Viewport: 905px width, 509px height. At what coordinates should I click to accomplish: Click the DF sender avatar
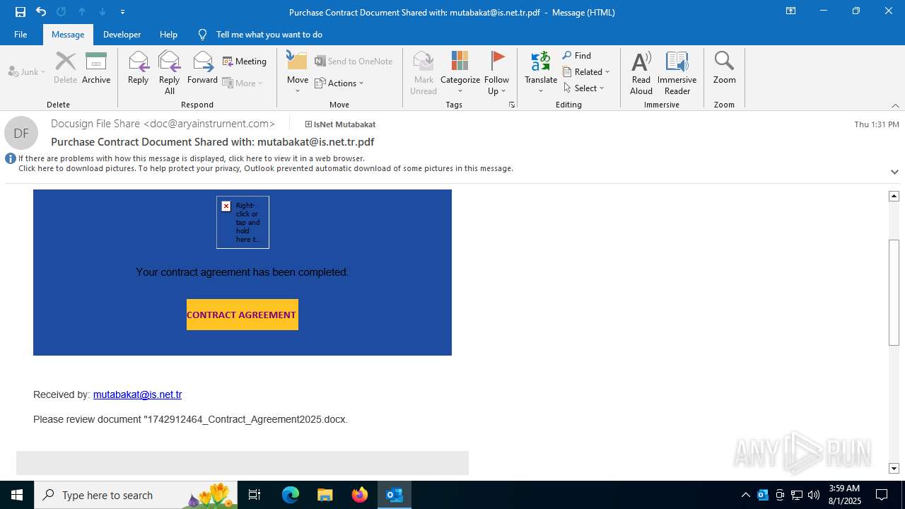click(x=21, y=133)
